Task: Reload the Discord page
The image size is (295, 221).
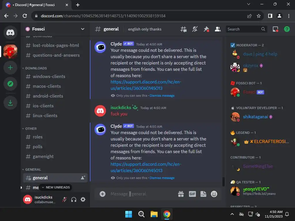Action: [25, 16]
